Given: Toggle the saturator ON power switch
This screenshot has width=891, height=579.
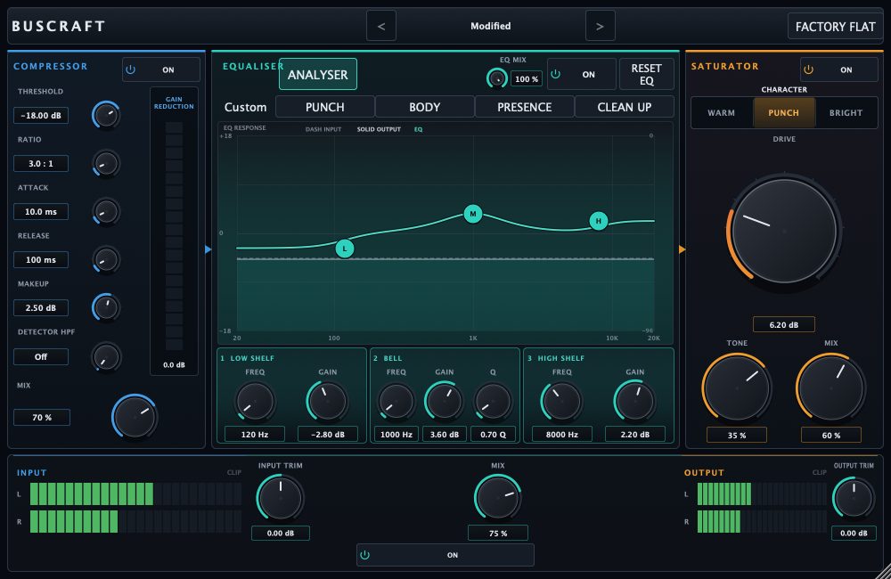Looking at the screenshot, I should 838,69.
